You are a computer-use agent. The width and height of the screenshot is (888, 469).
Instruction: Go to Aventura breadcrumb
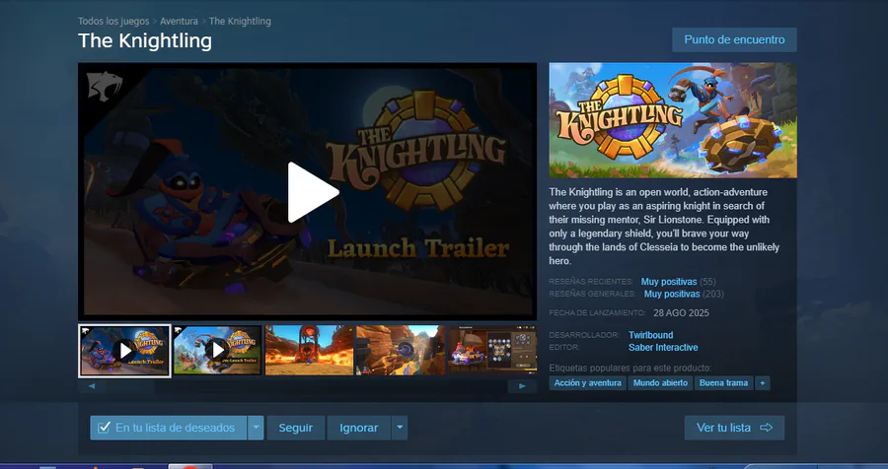click(x=179, y=21)
